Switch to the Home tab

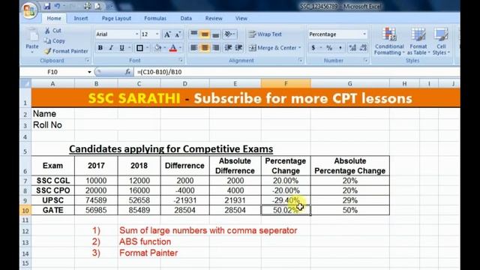pyautogui.click(x=54, y=18)
